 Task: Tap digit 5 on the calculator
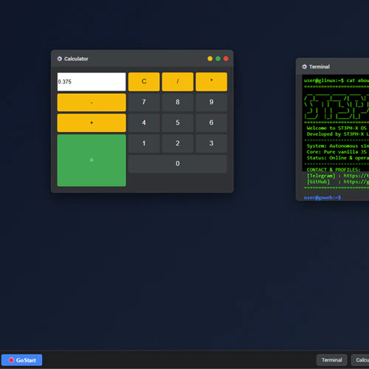coord(178,123)
